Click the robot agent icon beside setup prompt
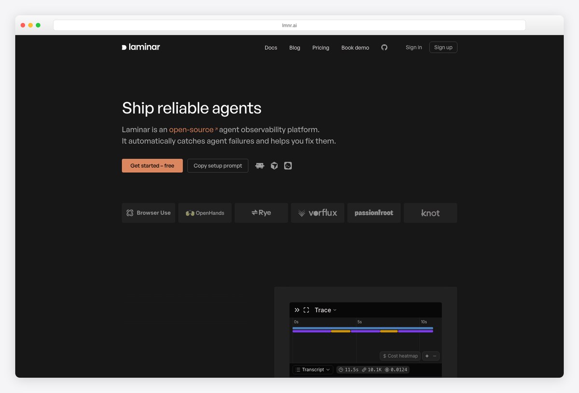This screenshot has height=393, width=579. point(260,166)
